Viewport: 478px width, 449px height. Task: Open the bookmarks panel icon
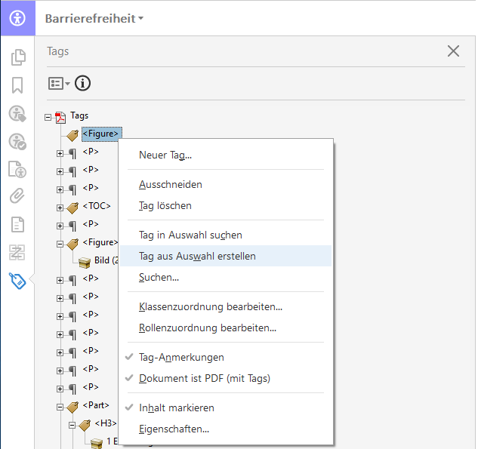point(17,85)
